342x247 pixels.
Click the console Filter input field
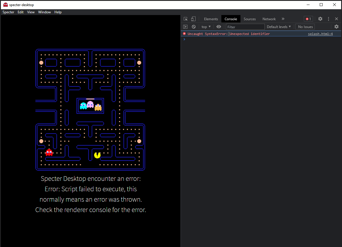(x=245, y=27)
